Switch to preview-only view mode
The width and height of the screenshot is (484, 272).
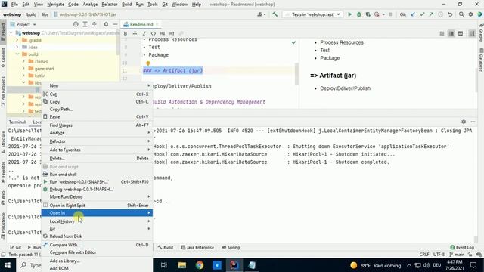461,33
